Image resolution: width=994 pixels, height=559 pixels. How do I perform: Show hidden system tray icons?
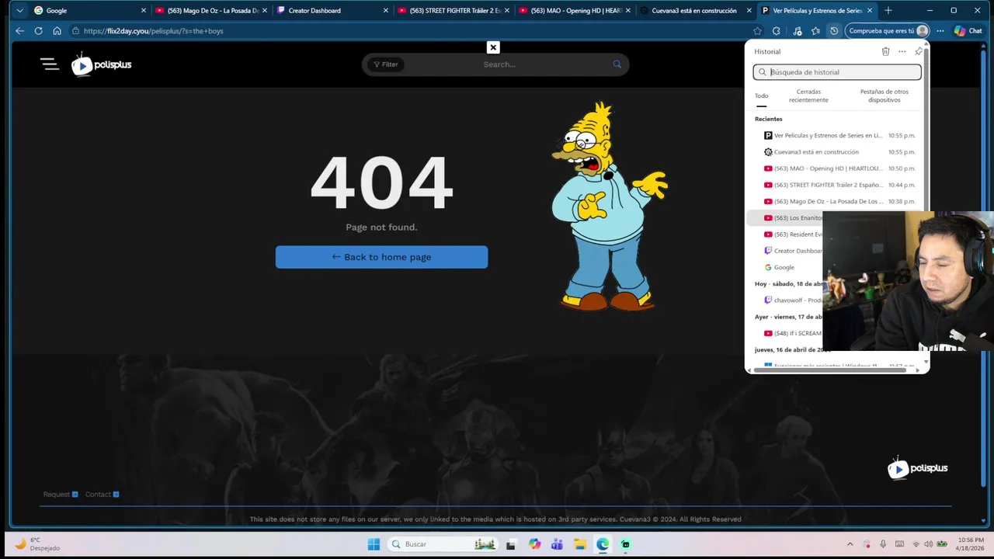850,544
